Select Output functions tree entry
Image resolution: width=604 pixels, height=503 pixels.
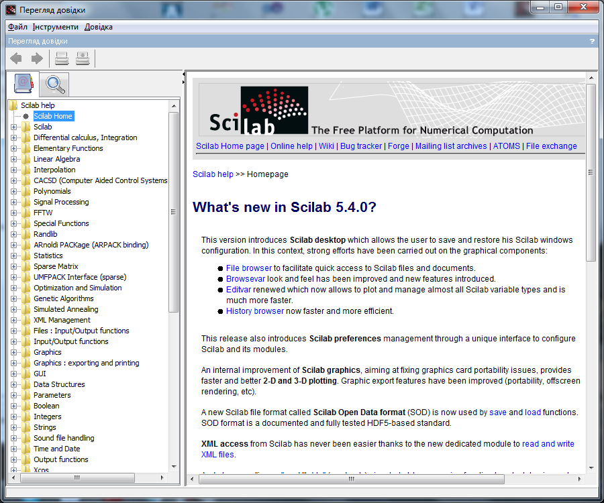click(x=61, y=459)
